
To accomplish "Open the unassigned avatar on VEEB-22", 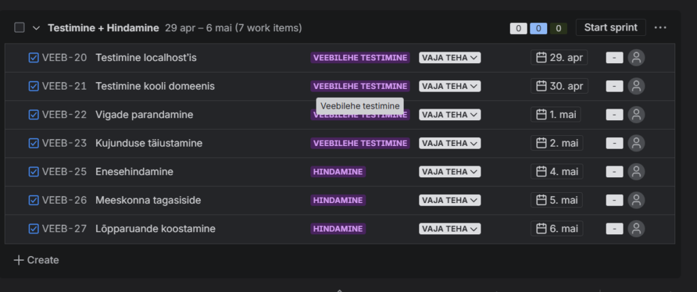I will (x=636, y=115).
